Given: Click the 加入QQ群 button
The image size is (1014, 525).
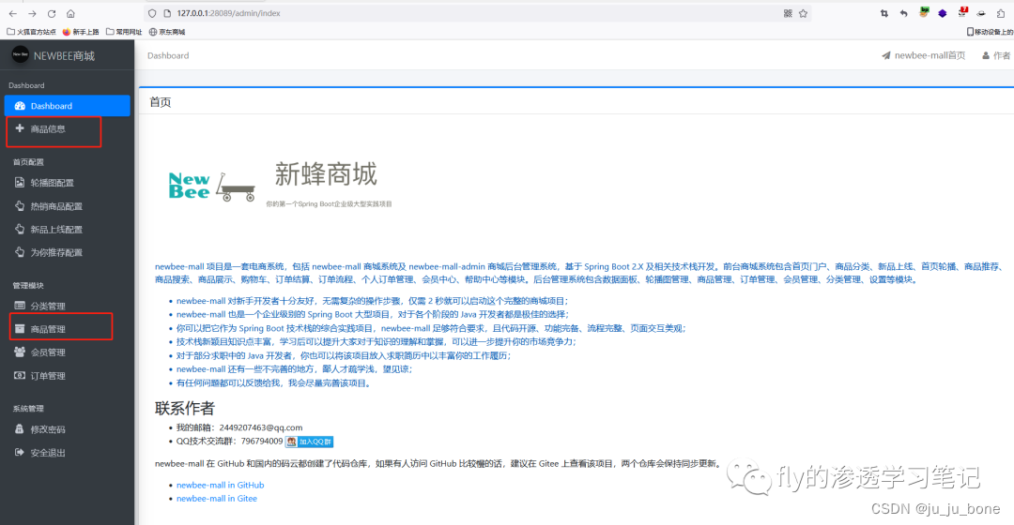Looking at the screenshot, I should pos(310,442).
